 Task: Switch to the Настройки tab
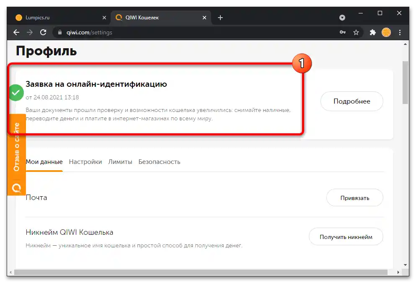tap(85, 162)
